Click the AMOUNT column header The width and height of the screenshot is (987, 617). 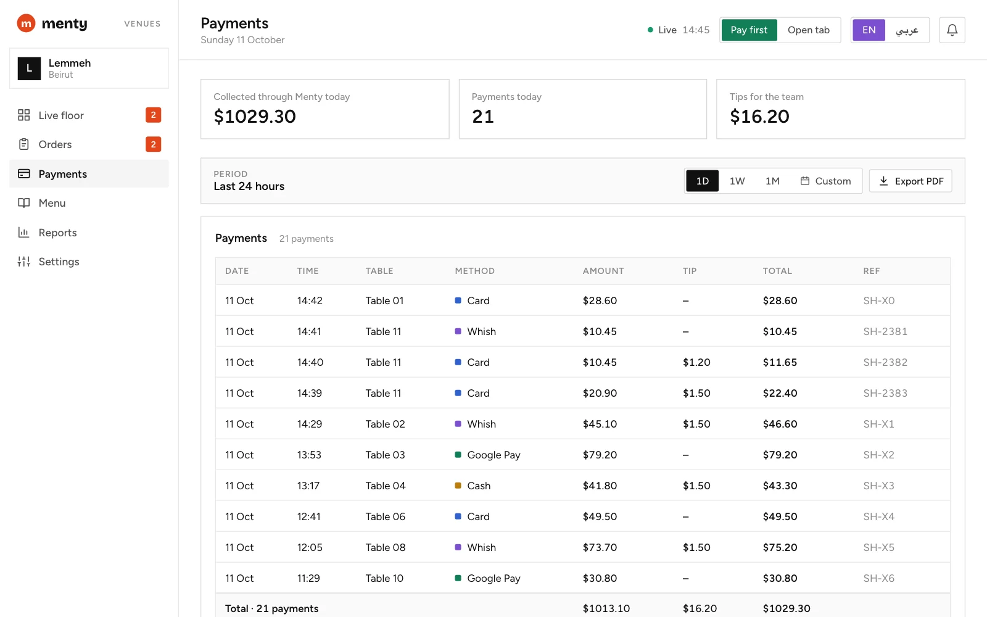click(x=603, y=271)
